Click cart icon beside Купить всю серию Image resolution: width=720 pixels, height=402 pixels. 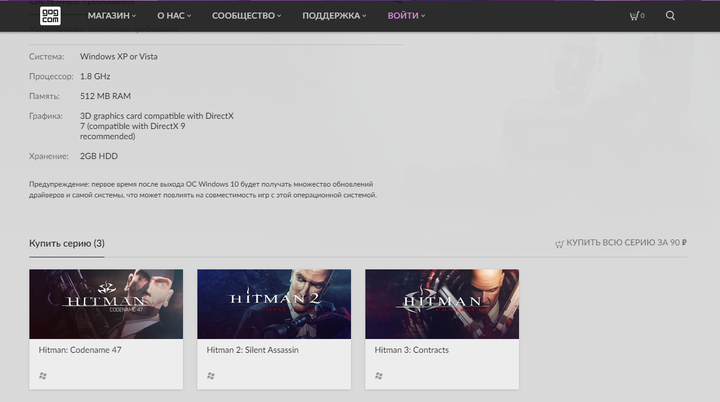point(559,244)
